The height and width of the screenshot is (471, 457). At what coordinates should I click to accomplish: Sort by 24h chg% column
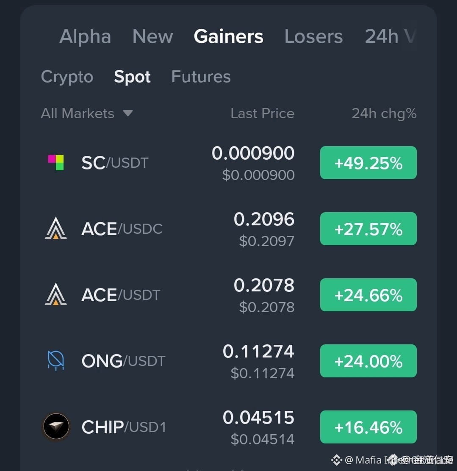(x=384, y=114)
